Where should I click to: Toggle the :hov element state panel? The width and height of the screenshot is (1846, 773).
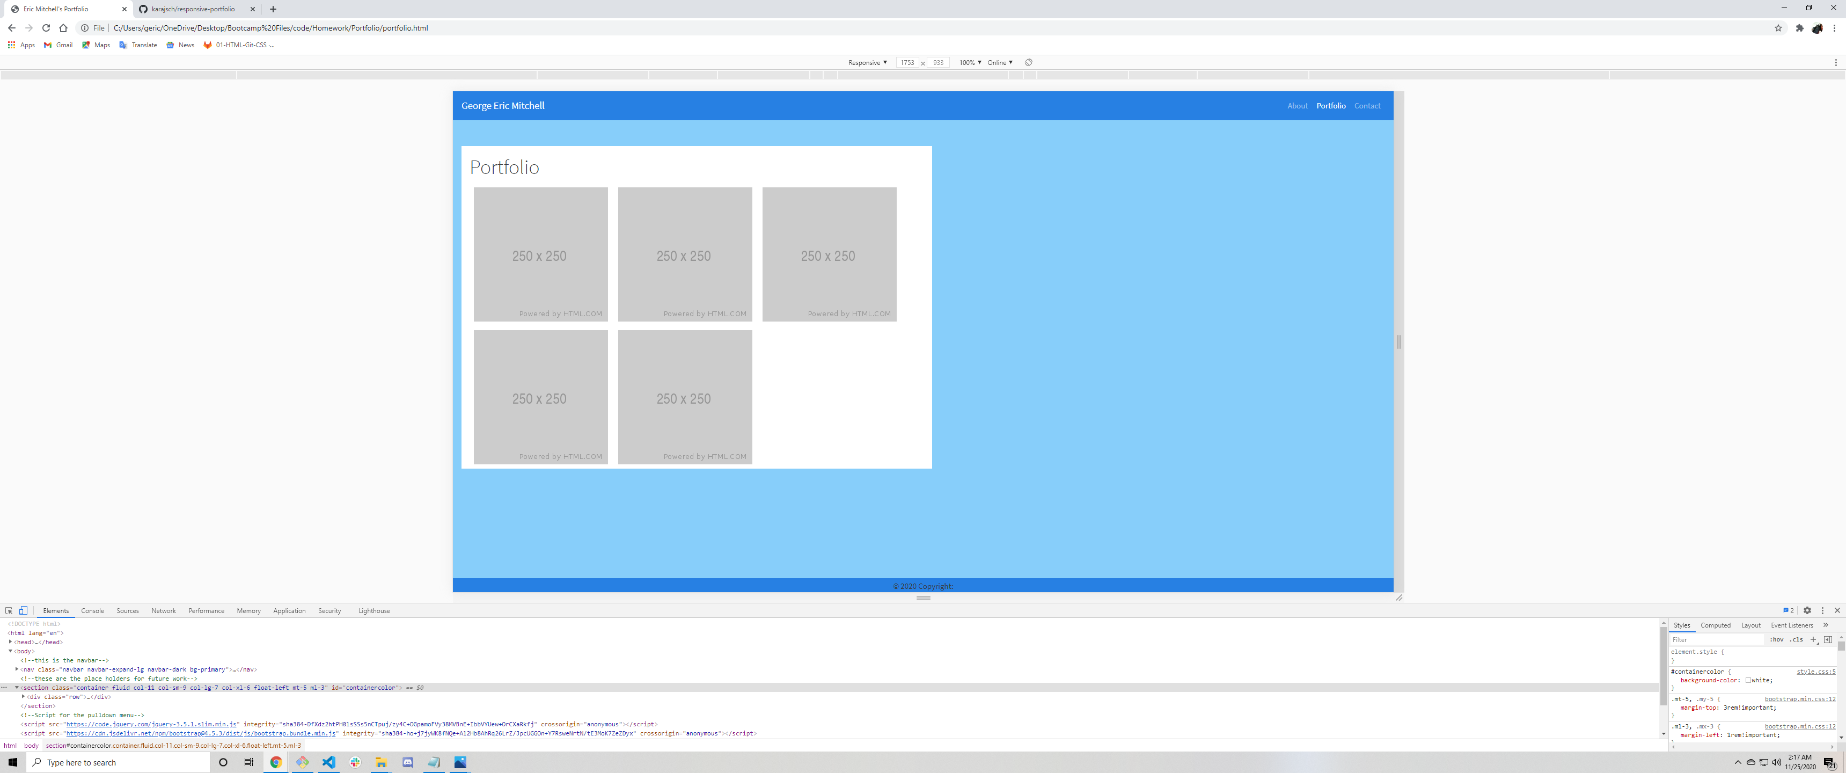pos(1776,639)
